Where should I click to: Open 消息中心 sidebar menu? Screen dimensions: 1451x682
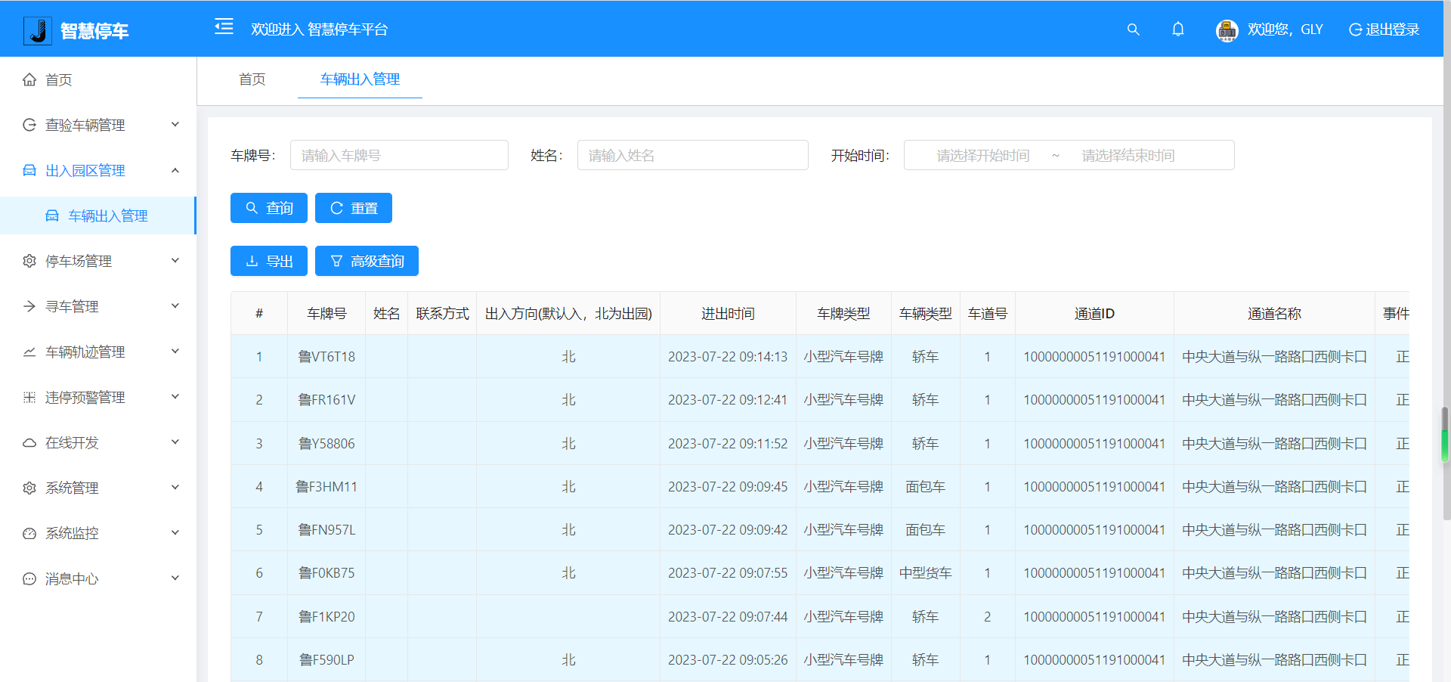click(x=98, y=578)
